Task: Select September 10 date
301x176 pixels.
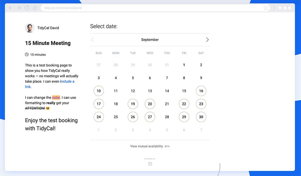Action: 99,91
